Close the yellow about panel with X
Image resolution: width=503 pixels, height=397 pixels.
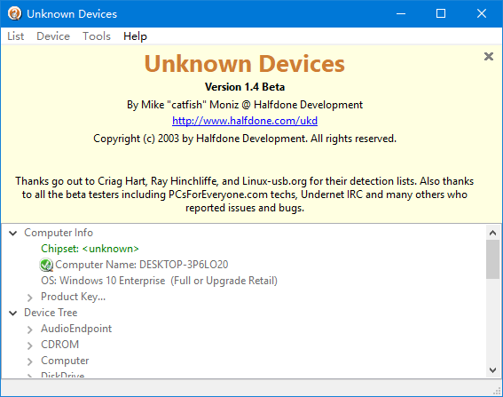point(488,57)
